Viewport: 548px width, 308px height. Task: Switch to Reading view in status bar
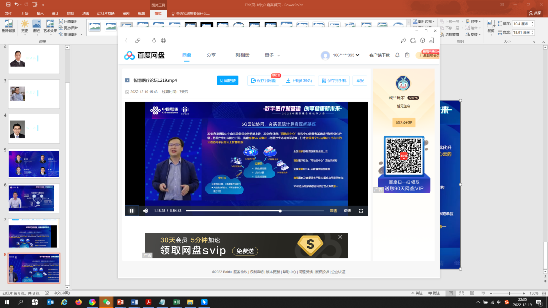click(472, 293)
